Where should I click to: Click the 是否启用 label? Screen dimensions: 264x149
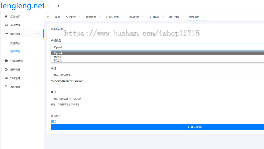(56, 116)
